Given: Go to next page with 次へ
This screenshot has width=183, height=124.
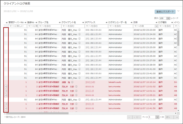Looking at the screenshot, I should point(168,117).
